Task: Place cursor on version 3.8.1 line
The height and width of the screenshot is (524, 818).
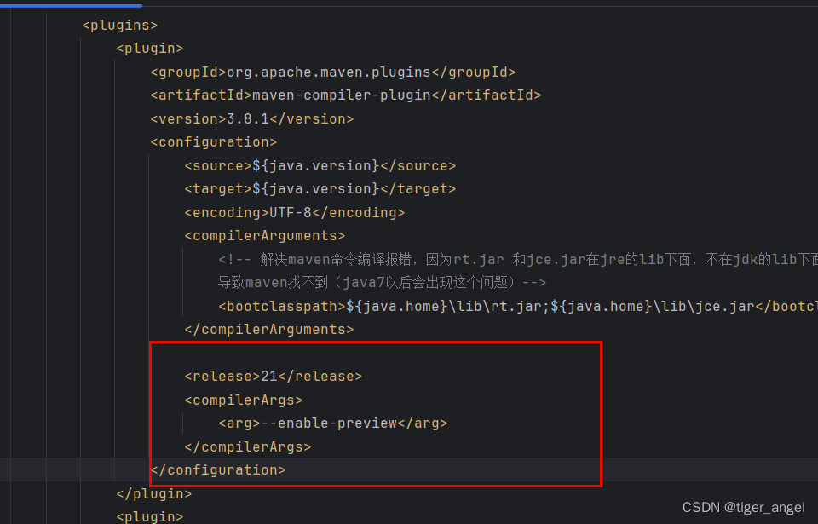Action: coord(252,119)
